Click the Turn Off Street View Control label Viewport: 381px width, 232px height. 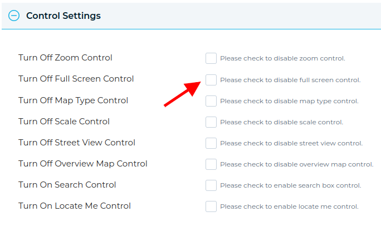tap(76, 143)
